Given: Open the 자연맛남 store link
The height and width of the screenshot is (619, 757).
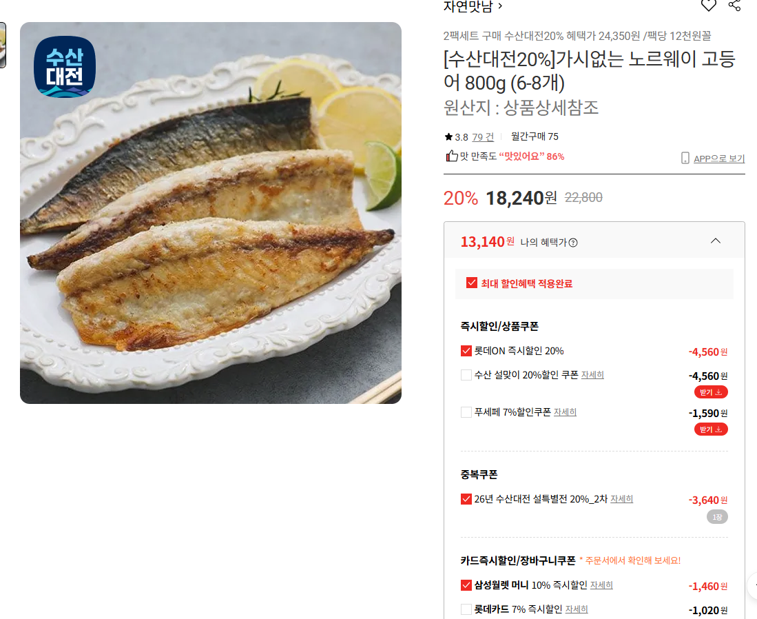Looking at the screenshot, I should pos(473,6).
